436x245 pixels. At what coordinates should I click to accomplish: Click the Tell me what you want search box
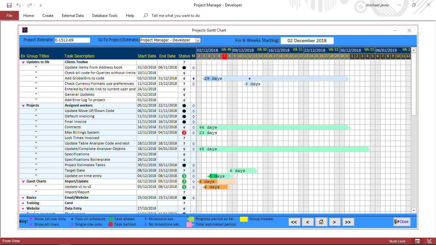click(x=176, y=16)
